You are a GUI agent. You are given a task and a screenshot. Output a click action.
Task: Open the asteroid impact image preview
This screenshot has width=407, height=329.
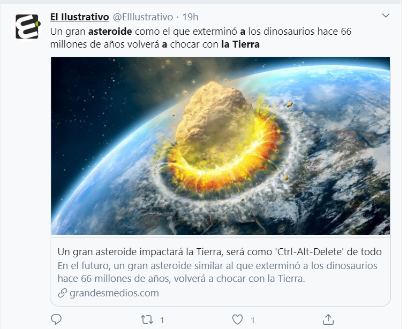click(x=221, y=146)
